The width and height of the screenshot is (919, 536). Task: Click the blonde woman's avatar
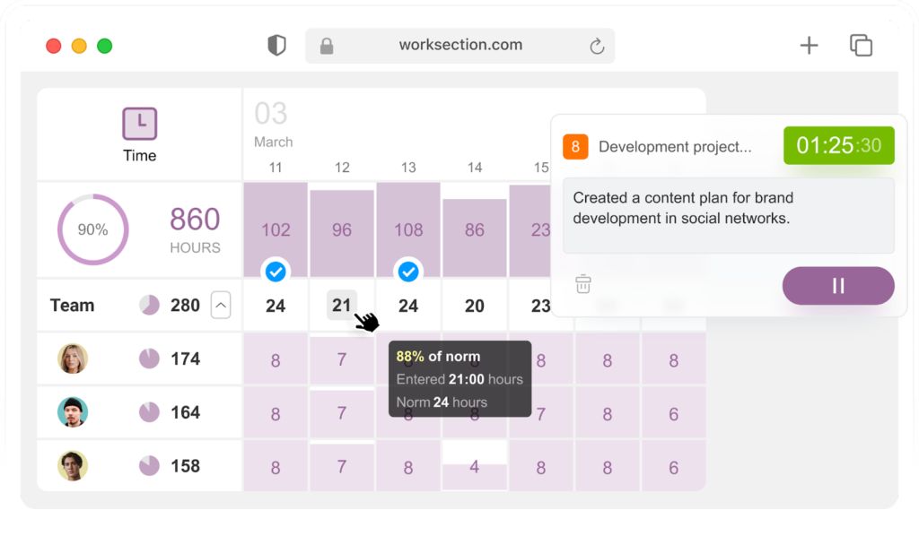[73, 359]
